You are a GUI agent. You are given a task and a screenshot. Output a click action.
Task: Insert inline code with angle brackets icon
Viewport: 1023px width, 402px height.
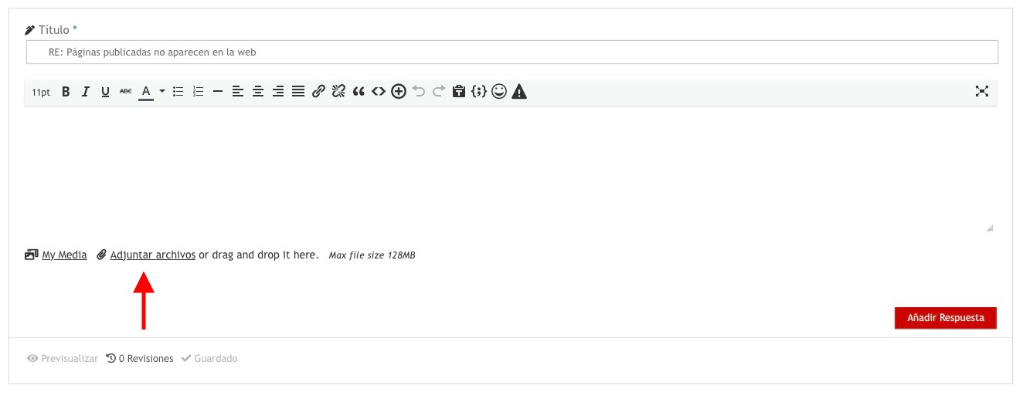379,92
